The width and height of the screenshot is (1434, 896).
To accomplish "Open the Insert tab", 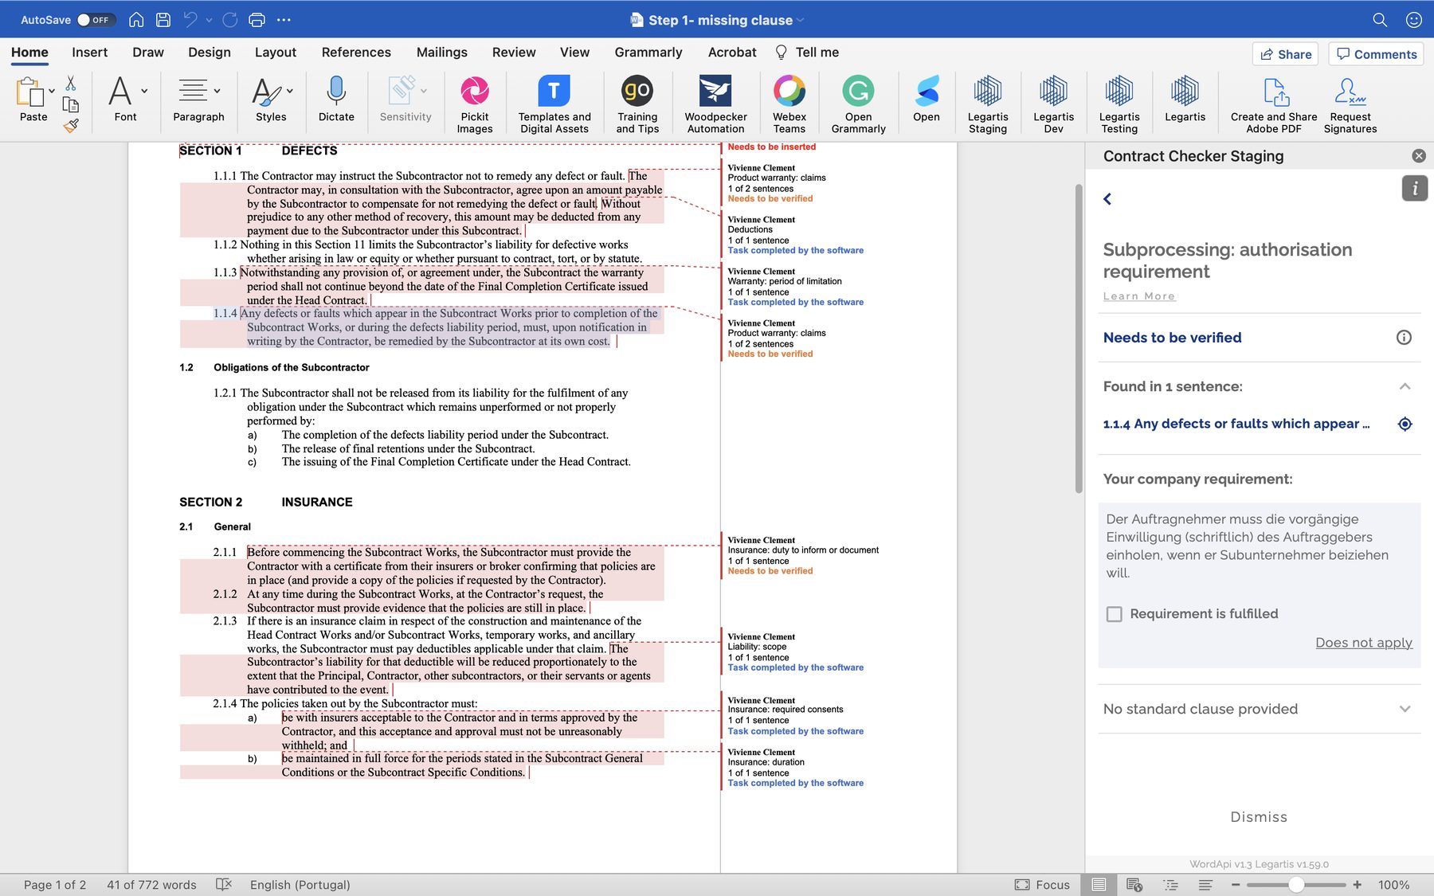I will (89, 53).
